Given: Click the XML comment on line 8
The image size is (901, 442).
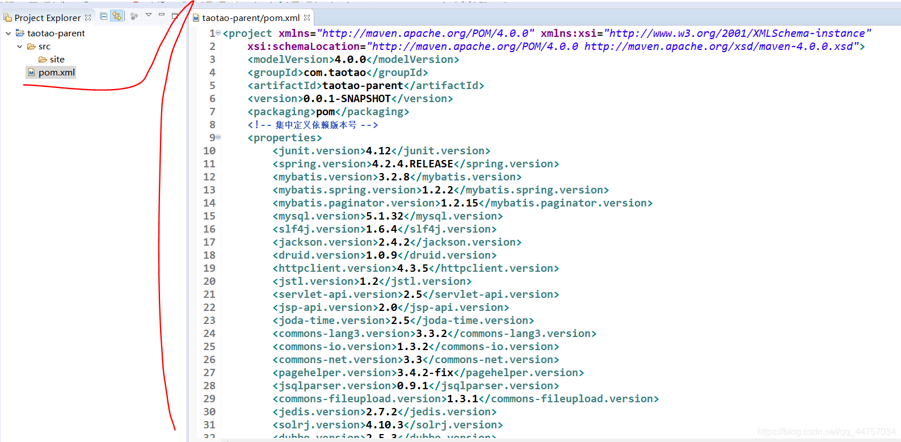Looking at the screenshot, I should click(x=313, y=125).
